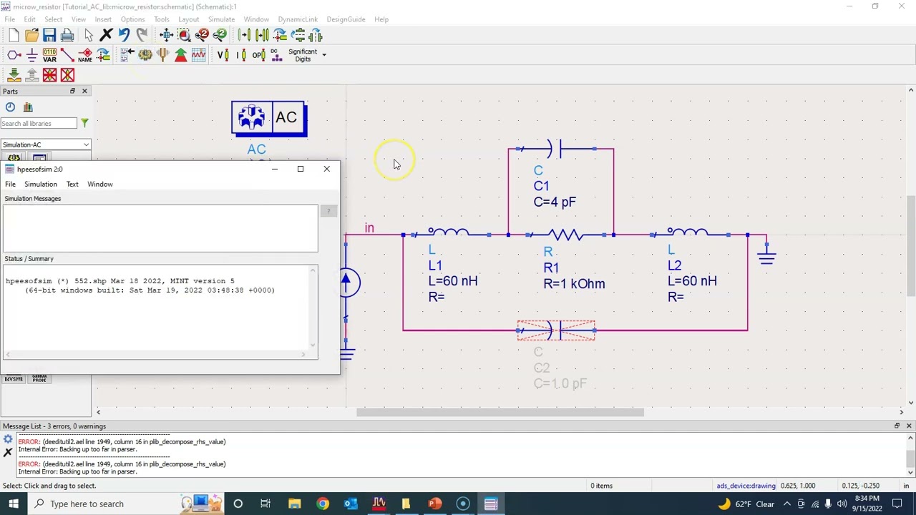
Task: Open the DesignGuide menu
Action: [346, 19]
